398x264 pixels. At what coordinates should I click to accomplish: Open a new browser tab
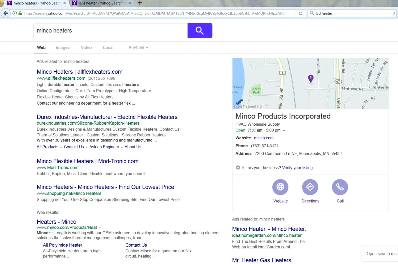coord(140,3)
